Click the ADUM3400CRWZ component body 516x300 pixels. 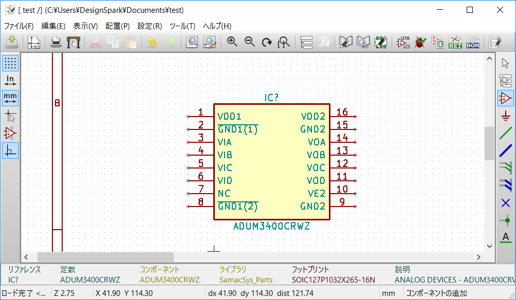[272, 162]
